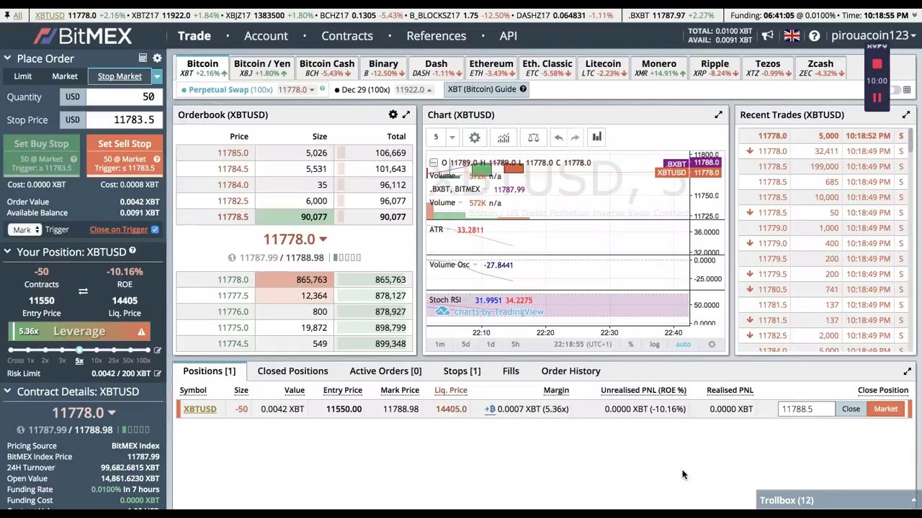This screenshot has width=922, height=518.
Task: Select Dec 29 (100x) contract
Action: point(366,89)
